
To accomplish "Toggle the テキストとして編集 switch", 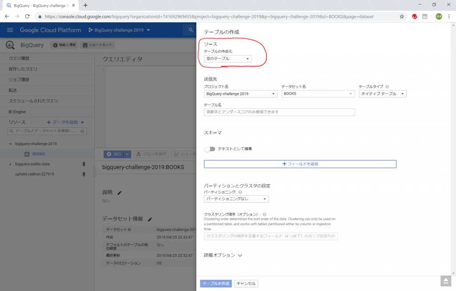I will click(209, 149).
